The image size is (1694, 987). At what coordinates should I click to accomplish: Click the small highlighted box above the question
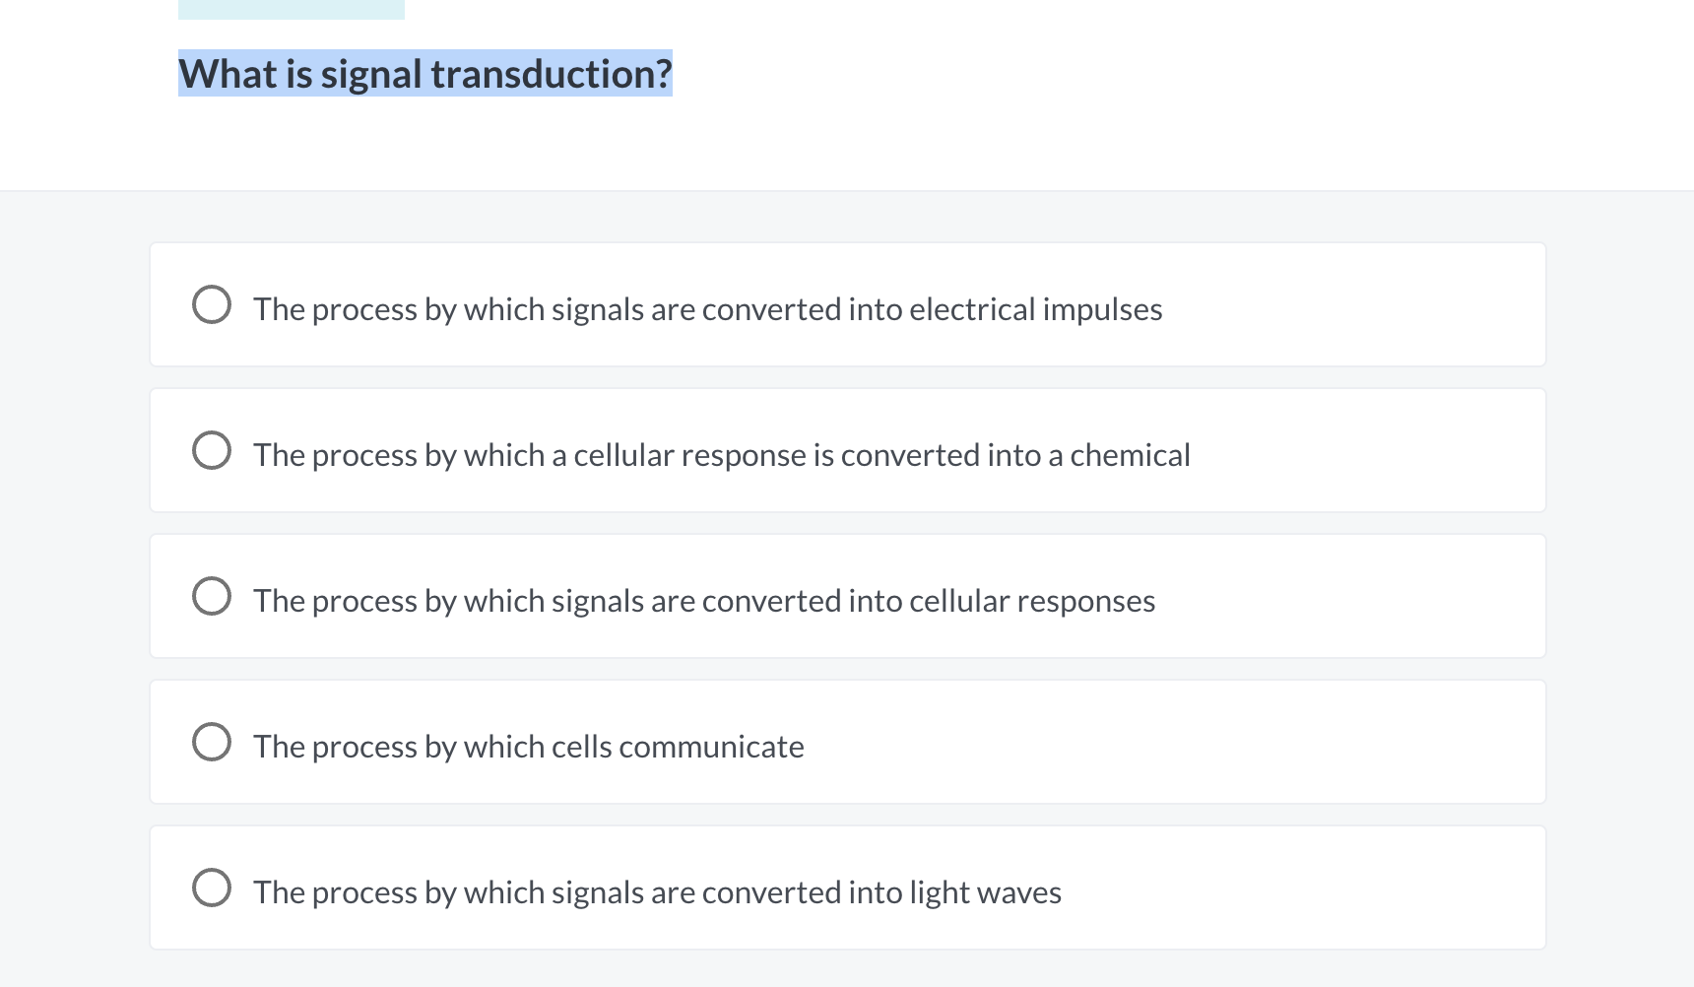coord(291,8)
